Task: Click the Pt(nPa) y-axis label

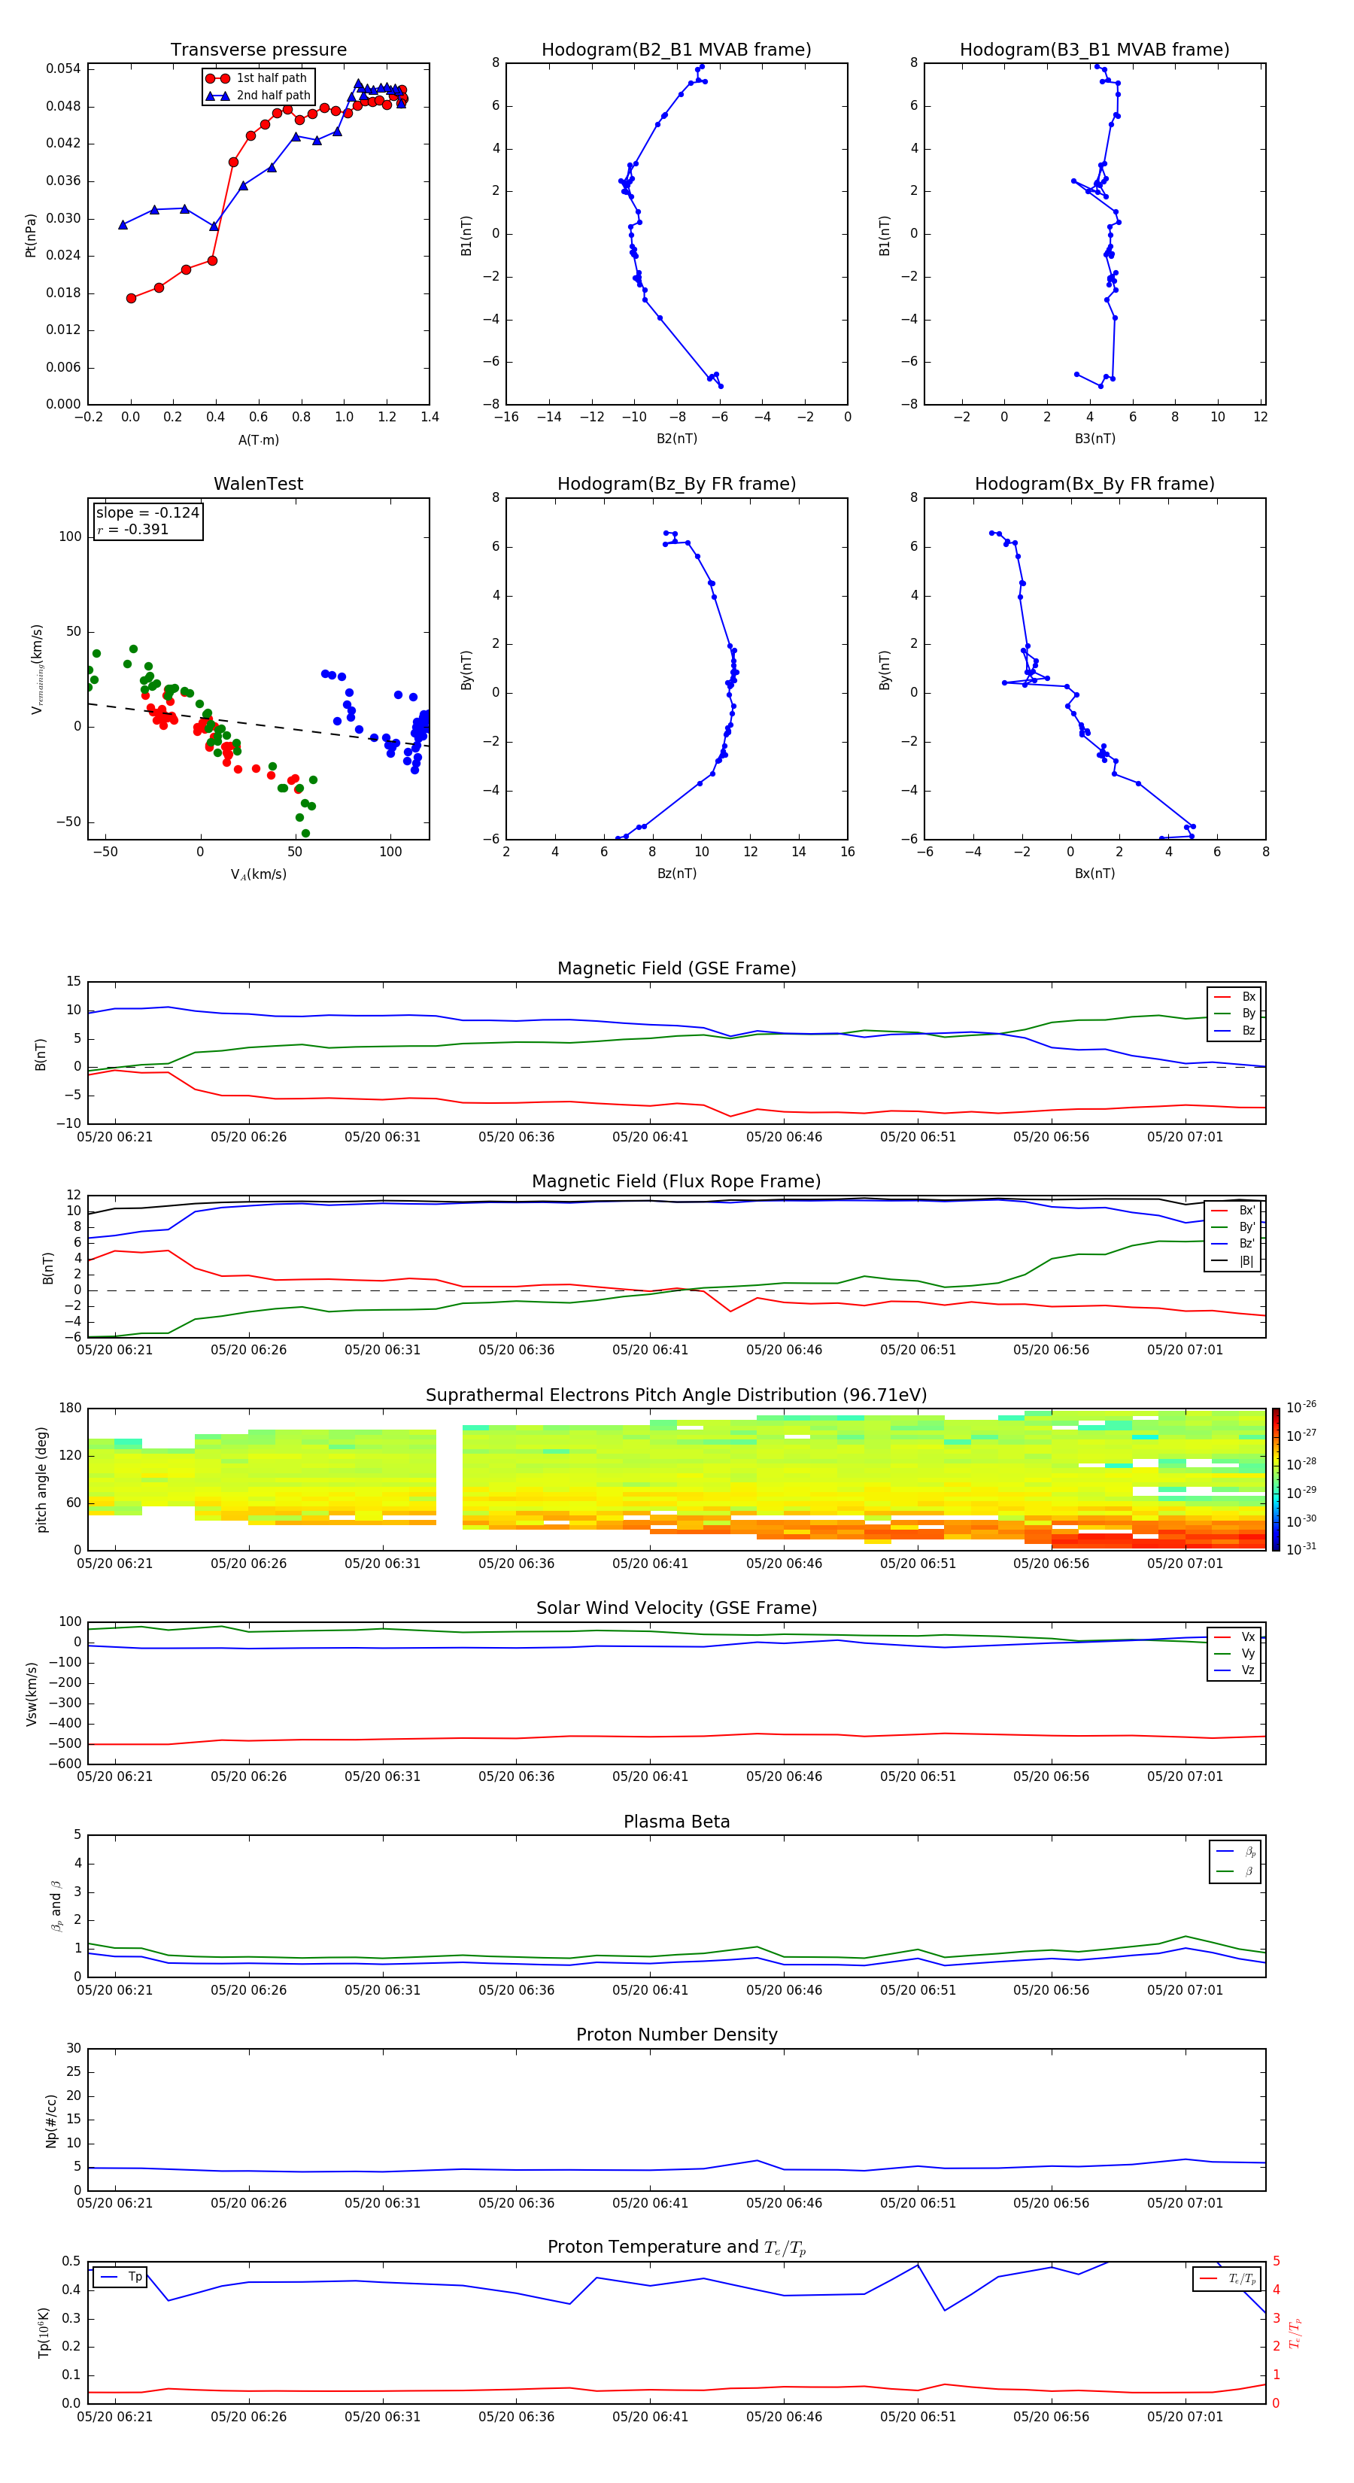Action: (x=30, y=234)
